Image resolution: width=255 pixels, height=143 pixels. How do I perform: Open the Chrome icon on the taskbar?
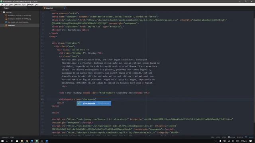tap(27, 141)
